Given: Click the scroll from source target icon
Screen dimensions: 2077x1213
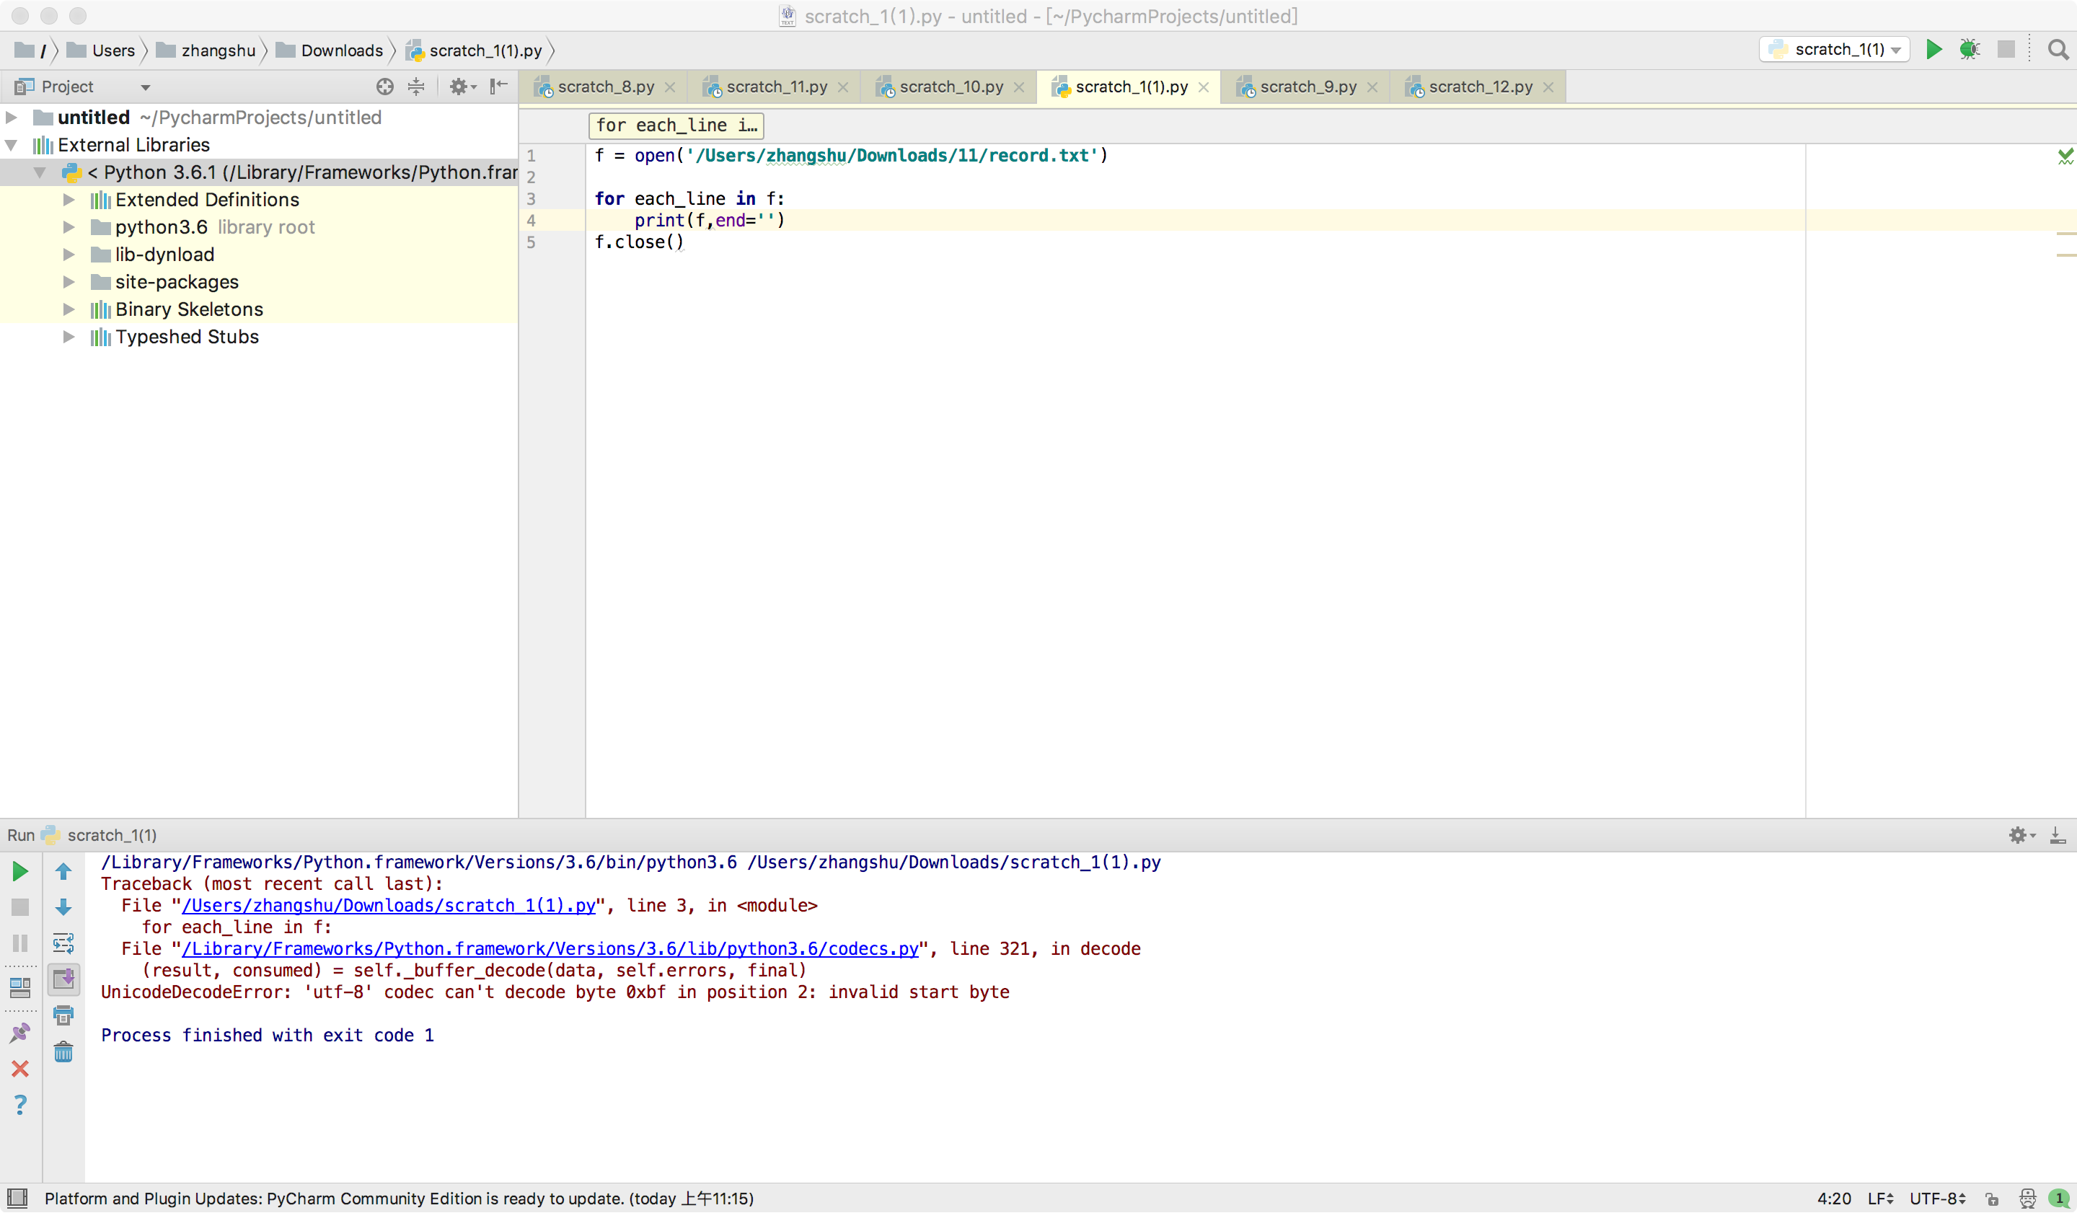Looking at the screenshot, I should [x=385, y=87].
